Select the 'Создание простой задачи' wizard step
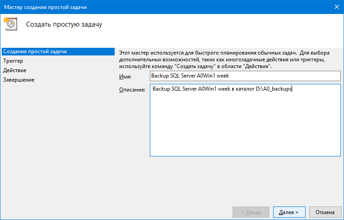This screenshot has width=344, height=220. point(58,51)
